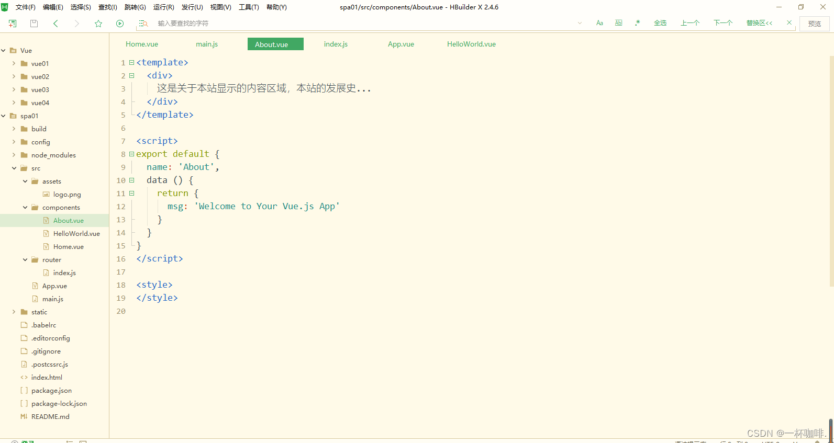Go back with the left arrow icon
This screenshot has height=443, width=834.
click(x=55, y=24)
